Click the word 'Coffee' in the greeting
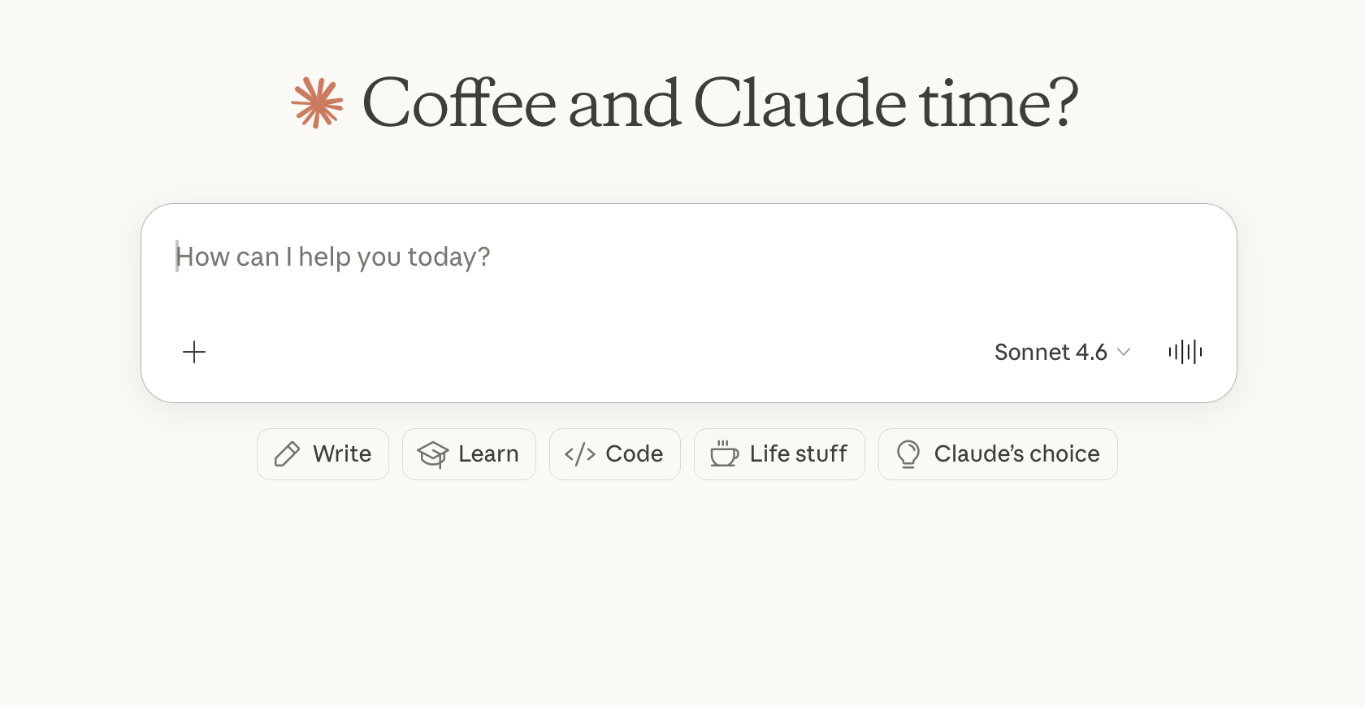Viewport: 1365px width, 707px height. [459, 103]
